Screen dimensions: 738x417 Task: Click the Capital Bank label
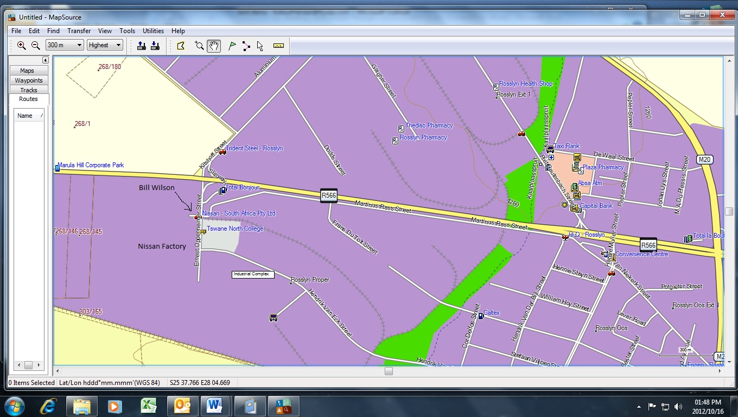597,206
